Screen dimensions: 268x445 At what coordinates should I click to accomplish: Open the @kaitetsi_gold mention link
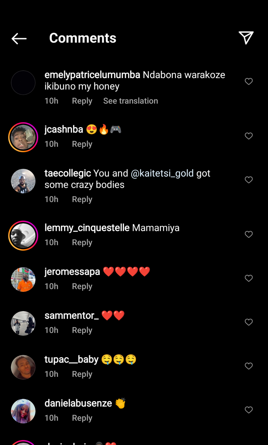coord(162,173)
